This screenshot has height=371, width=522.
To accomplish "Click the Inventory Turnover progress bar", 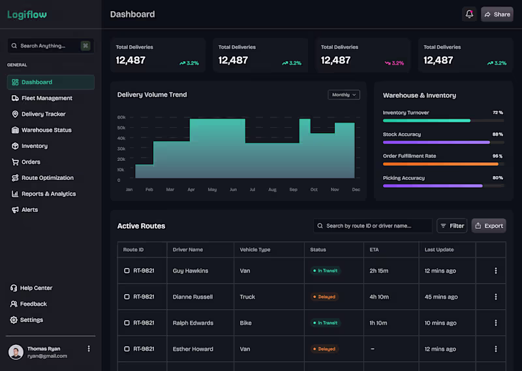I will pyautogui.click(x=443, y=121).
